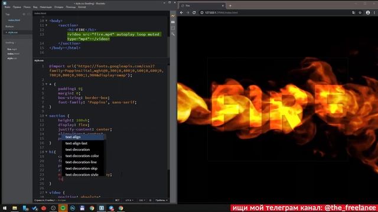Select the text-align-last suggestion
378x212 pixels.
[x=83, y=143]
